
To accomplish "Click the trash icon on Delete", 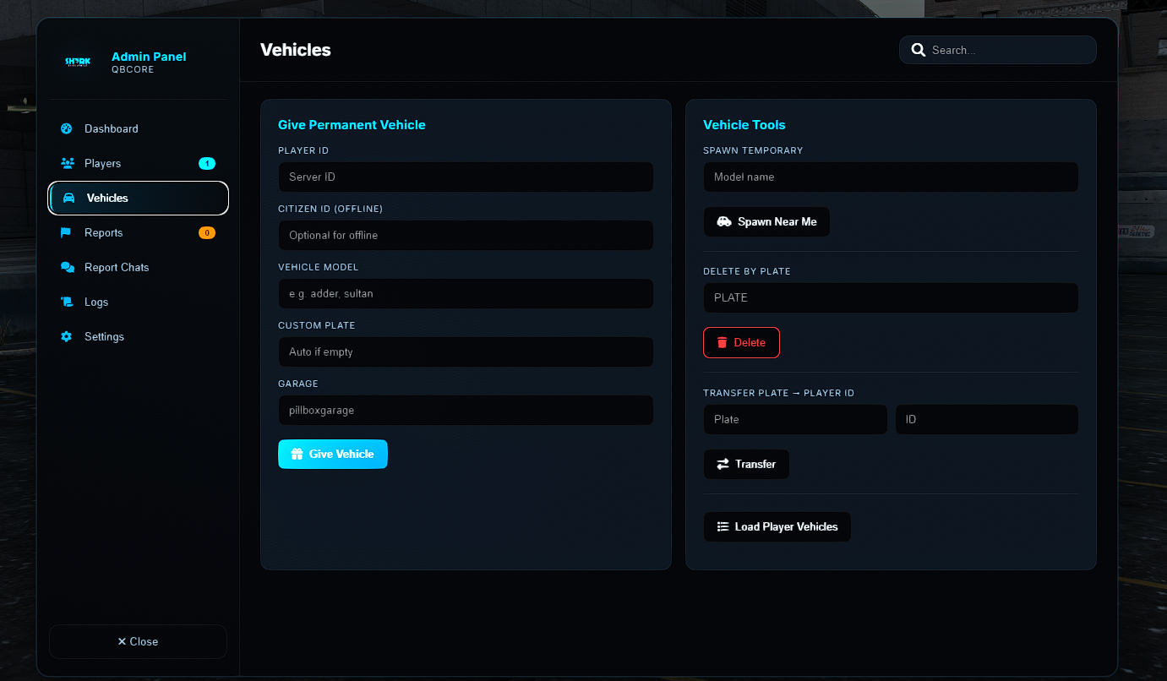I will click(723, 342).
